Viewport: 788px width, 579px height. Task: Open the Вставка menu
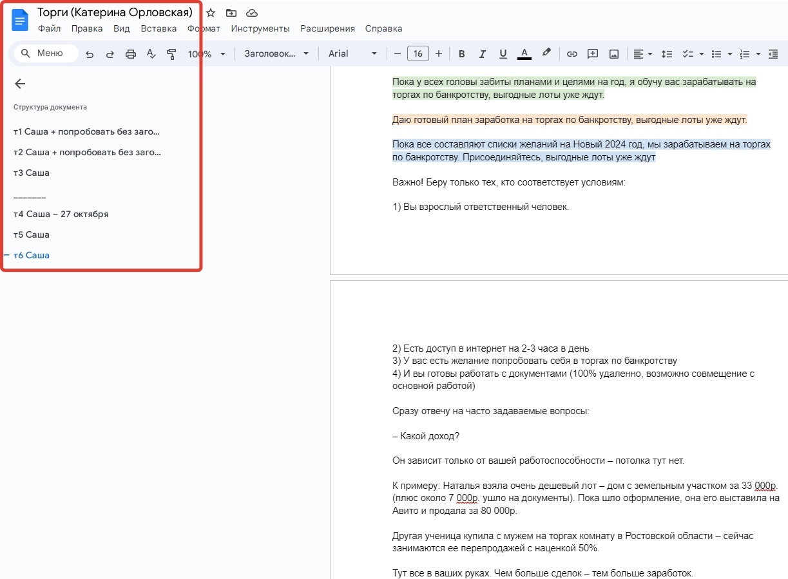click(159, 28)
